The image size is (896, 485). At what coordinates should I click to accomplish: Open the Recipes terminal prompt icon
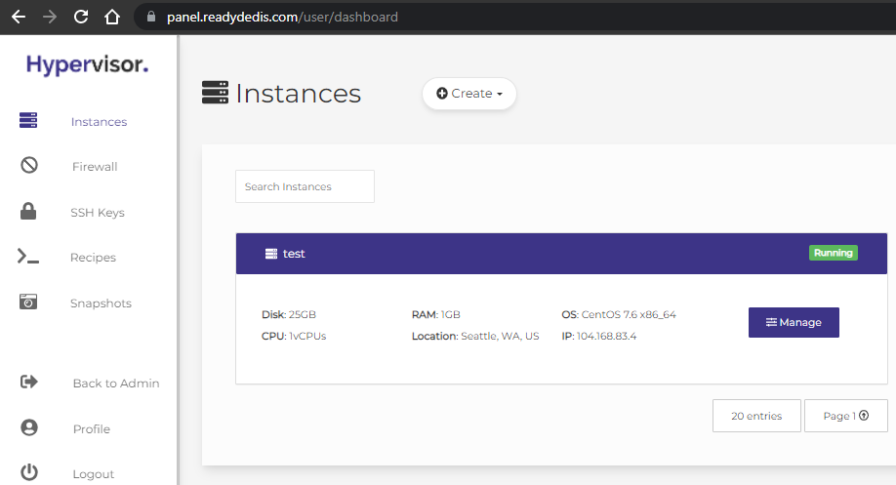[x=28, y=257]
